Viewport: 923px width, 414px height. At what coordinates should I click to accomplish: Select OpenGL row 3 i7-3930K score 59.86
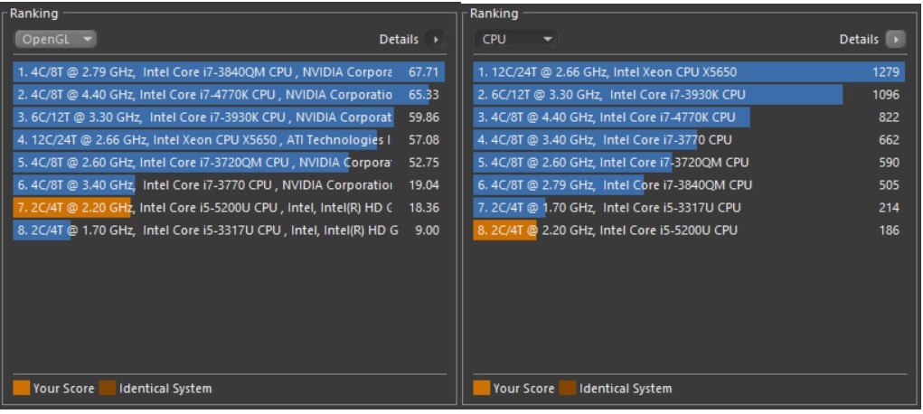[x=229, y=118]
